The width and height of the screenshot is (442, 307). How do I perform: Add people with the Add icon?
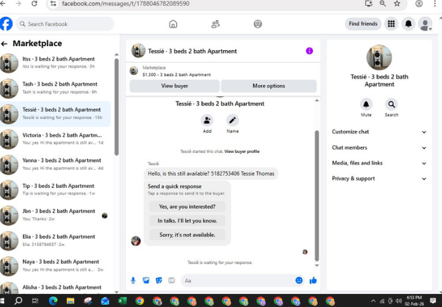[x=207, y=120]
